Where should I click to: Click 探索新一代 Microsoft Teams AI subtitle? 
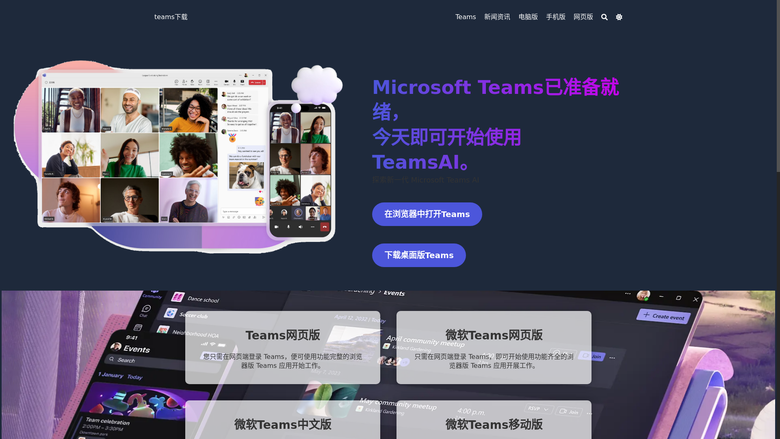pyautogui.click(x=425, y=180)
